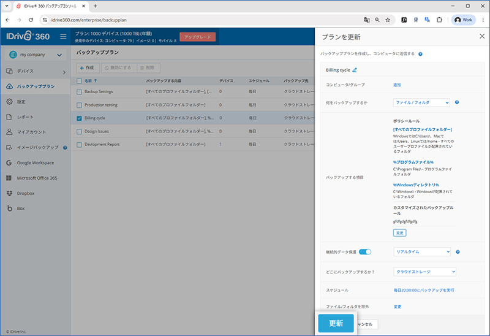The image size is (490, 336).
Task: Uncheck the Billing cycle plan checkbox
Action: coord(80,118)
